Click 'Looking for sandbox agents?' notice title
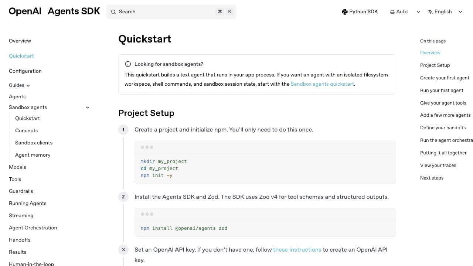This screenshot has width=473, height=266. 169,64
